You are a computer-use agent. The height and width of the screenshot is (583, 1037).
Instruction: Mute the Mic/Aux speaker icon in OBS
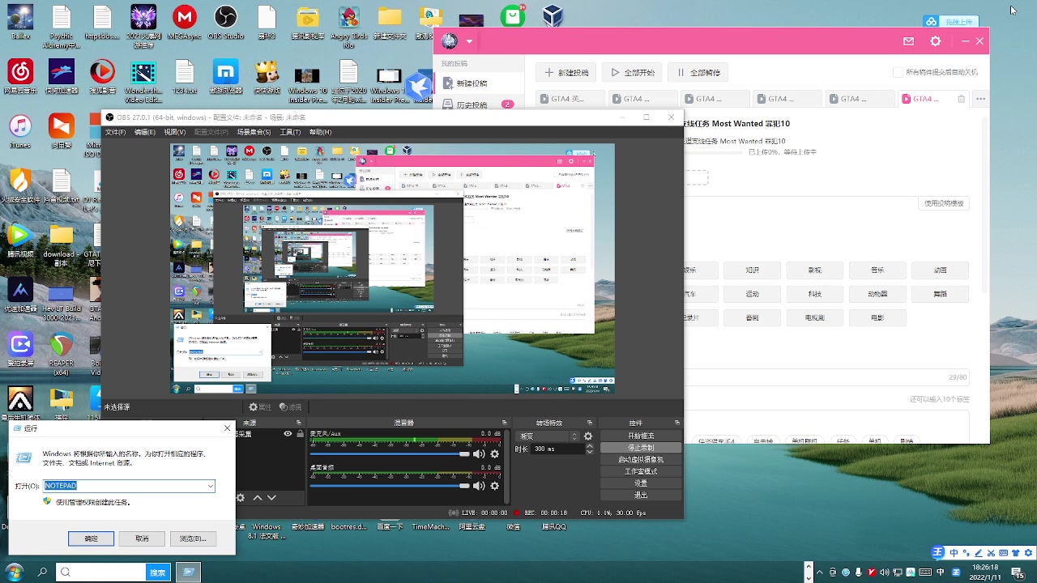tap(479, 454)
